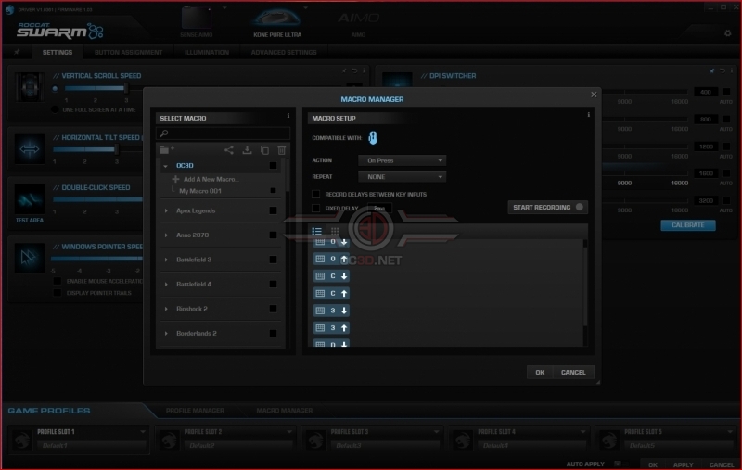The height and width of the screenshot is (470, 742).
Task: Click the new macro folder icon
Action: [x=167, y=150]
